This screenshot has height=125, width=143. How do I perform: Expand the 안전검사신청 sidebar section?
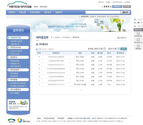(x=18, y=47)
